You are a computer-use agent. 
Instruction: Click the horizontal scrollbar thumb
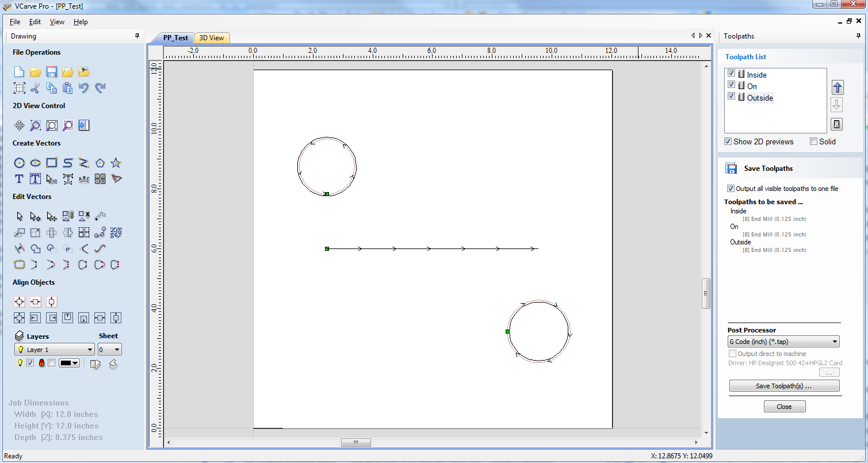[356, 442]
